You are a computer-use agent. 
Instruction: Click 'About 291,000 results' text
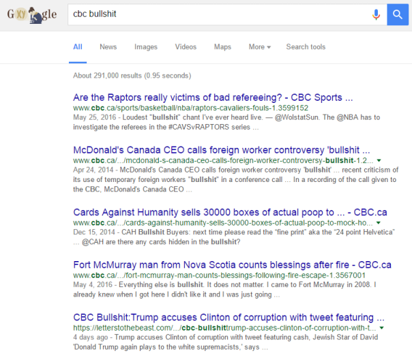click(132, 76)
